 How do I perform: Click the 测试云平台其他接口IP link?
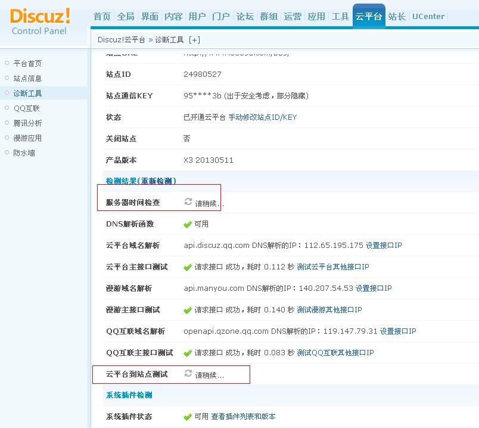tap(333, 266)
